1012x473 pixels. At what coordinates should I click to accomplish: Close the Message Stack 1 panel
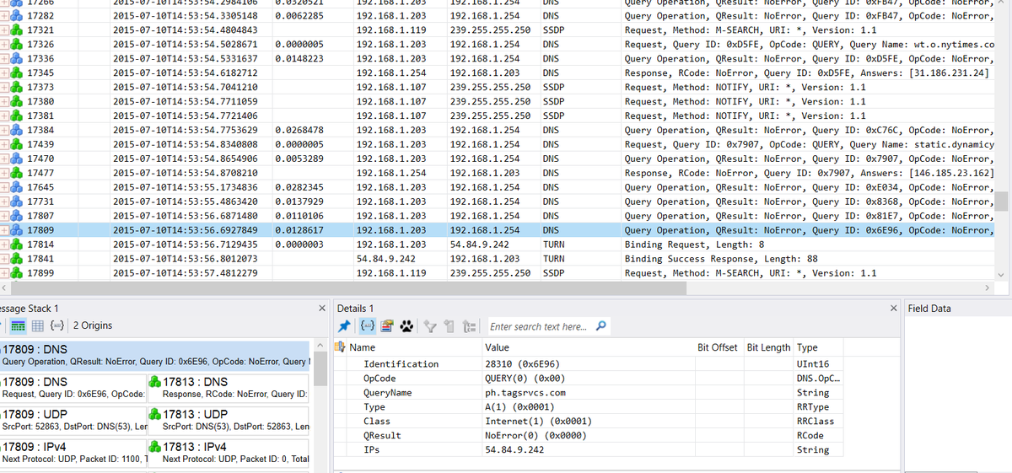tap(323, 308)
